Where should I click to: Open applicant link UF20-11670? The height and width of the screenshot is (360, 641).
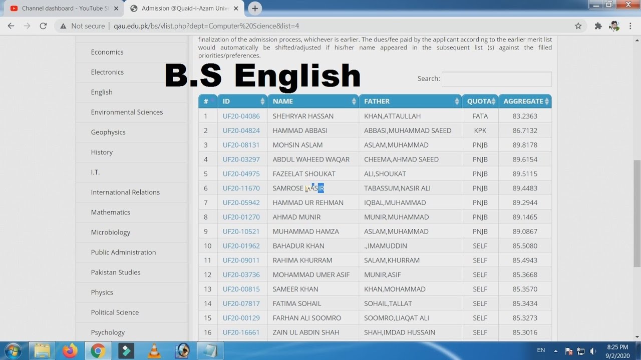(241, 188)
